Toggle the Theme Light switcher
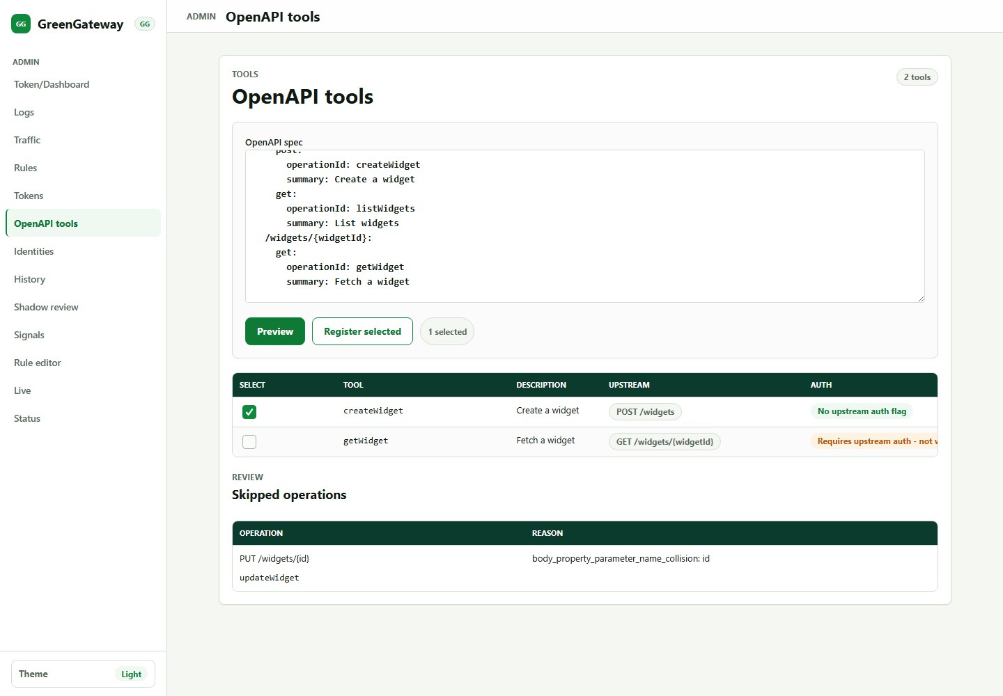 coord(83,674)
